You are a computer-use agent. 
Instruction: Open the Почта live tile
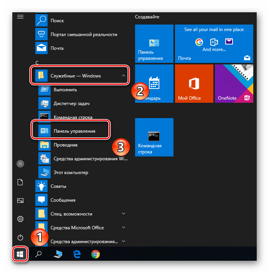click(214, 44)
